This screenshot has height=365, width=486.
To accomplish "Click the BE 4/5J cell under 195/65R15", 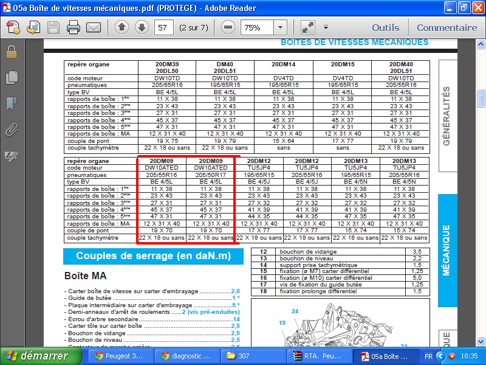I will 259,182.
